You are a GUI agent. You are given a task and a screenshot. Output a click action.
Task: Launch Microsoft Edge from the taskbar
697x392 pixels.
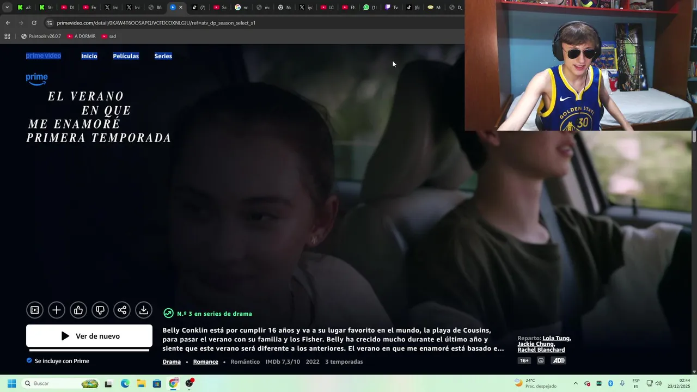(x=125, y=383)
